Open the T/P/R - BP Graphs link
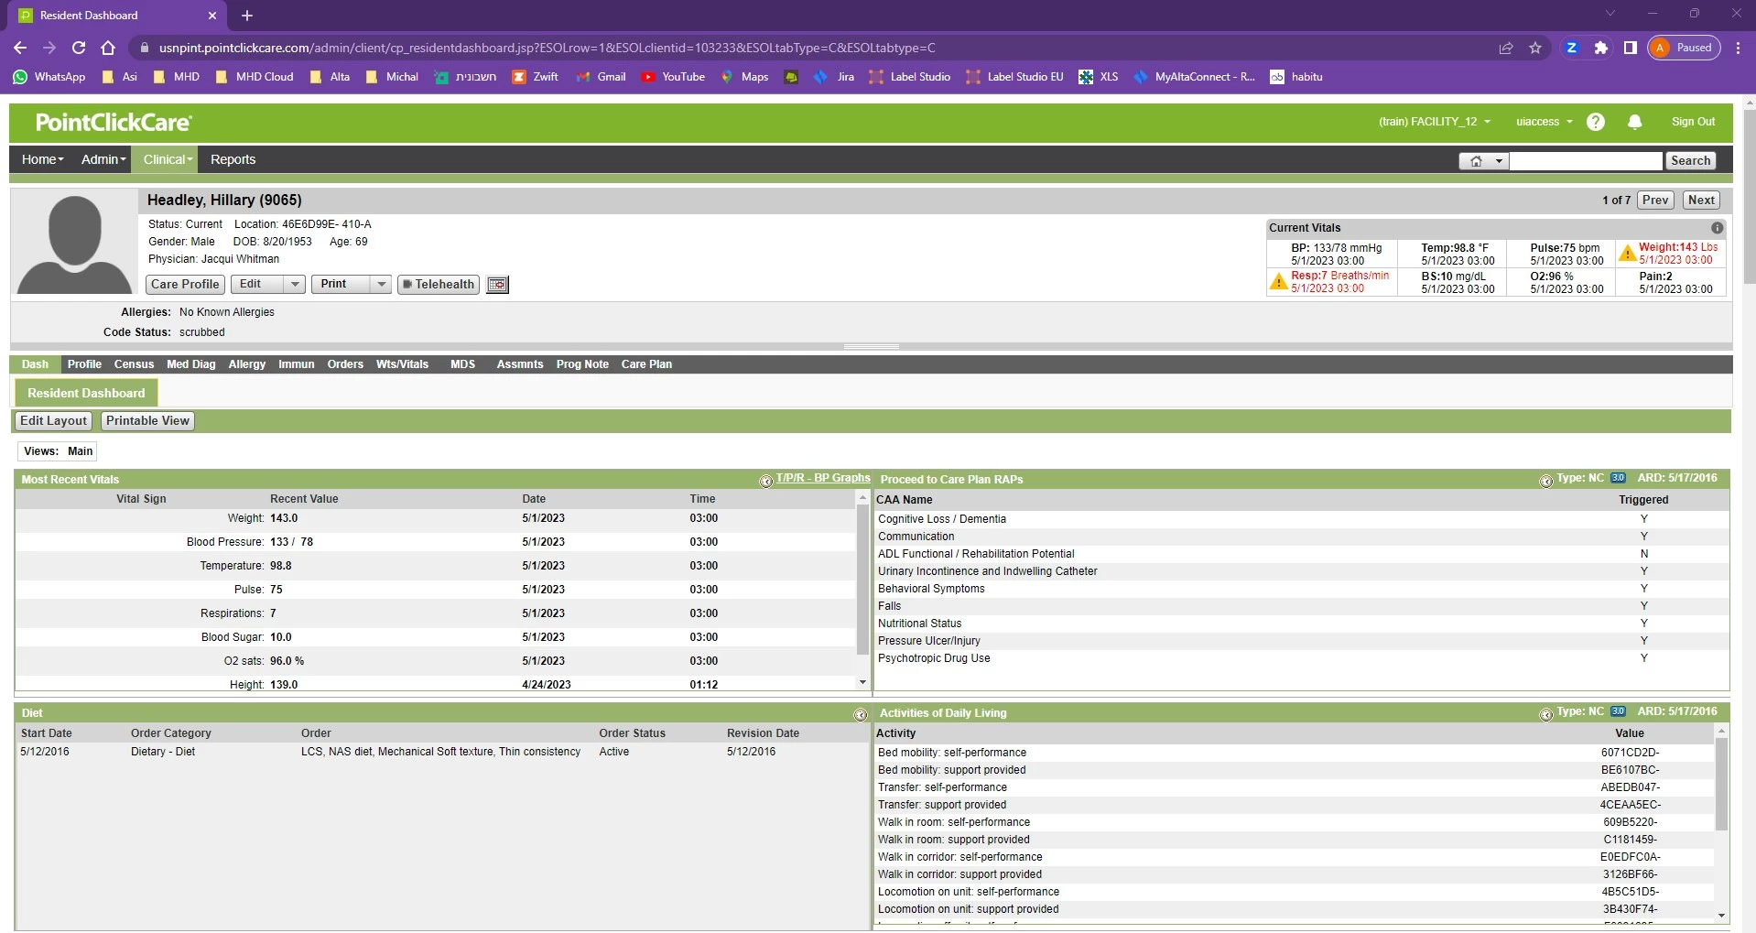Image resolution: width=1756 pixels, height=933 pixels. point(823,478)
